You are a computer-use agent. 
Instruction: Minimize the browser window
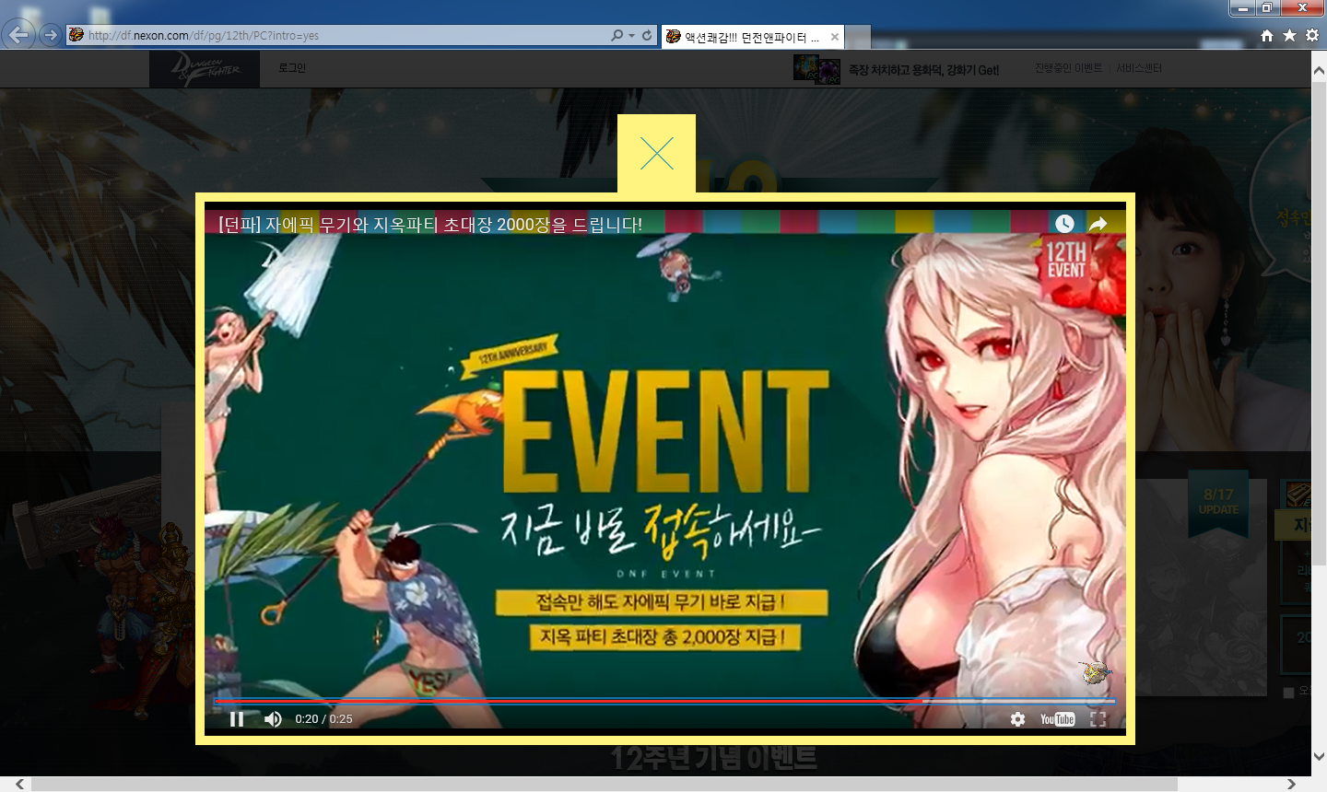(1243, 8)
